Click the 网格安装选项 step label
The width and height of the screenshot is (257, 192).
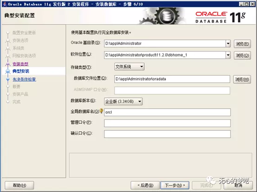pyautogui.click(x=24, y=56)
